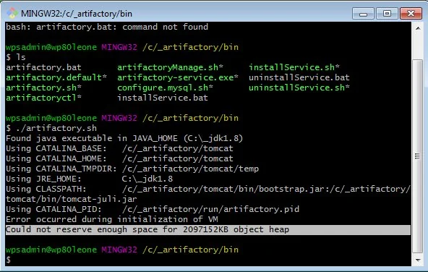The width and height of the screenshot is (428, 272).
Task: Click 'bash: artifactory.bat: command not found' line
Action: click(x=107, y=27)
